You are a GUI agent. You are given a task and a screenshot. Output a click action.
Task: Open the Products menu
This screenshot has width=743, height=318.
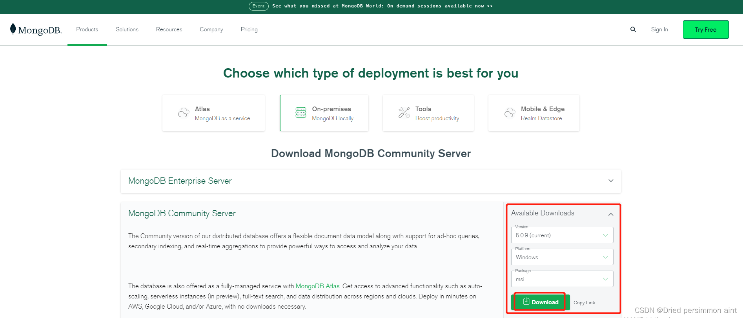click(x=87, y=29)
